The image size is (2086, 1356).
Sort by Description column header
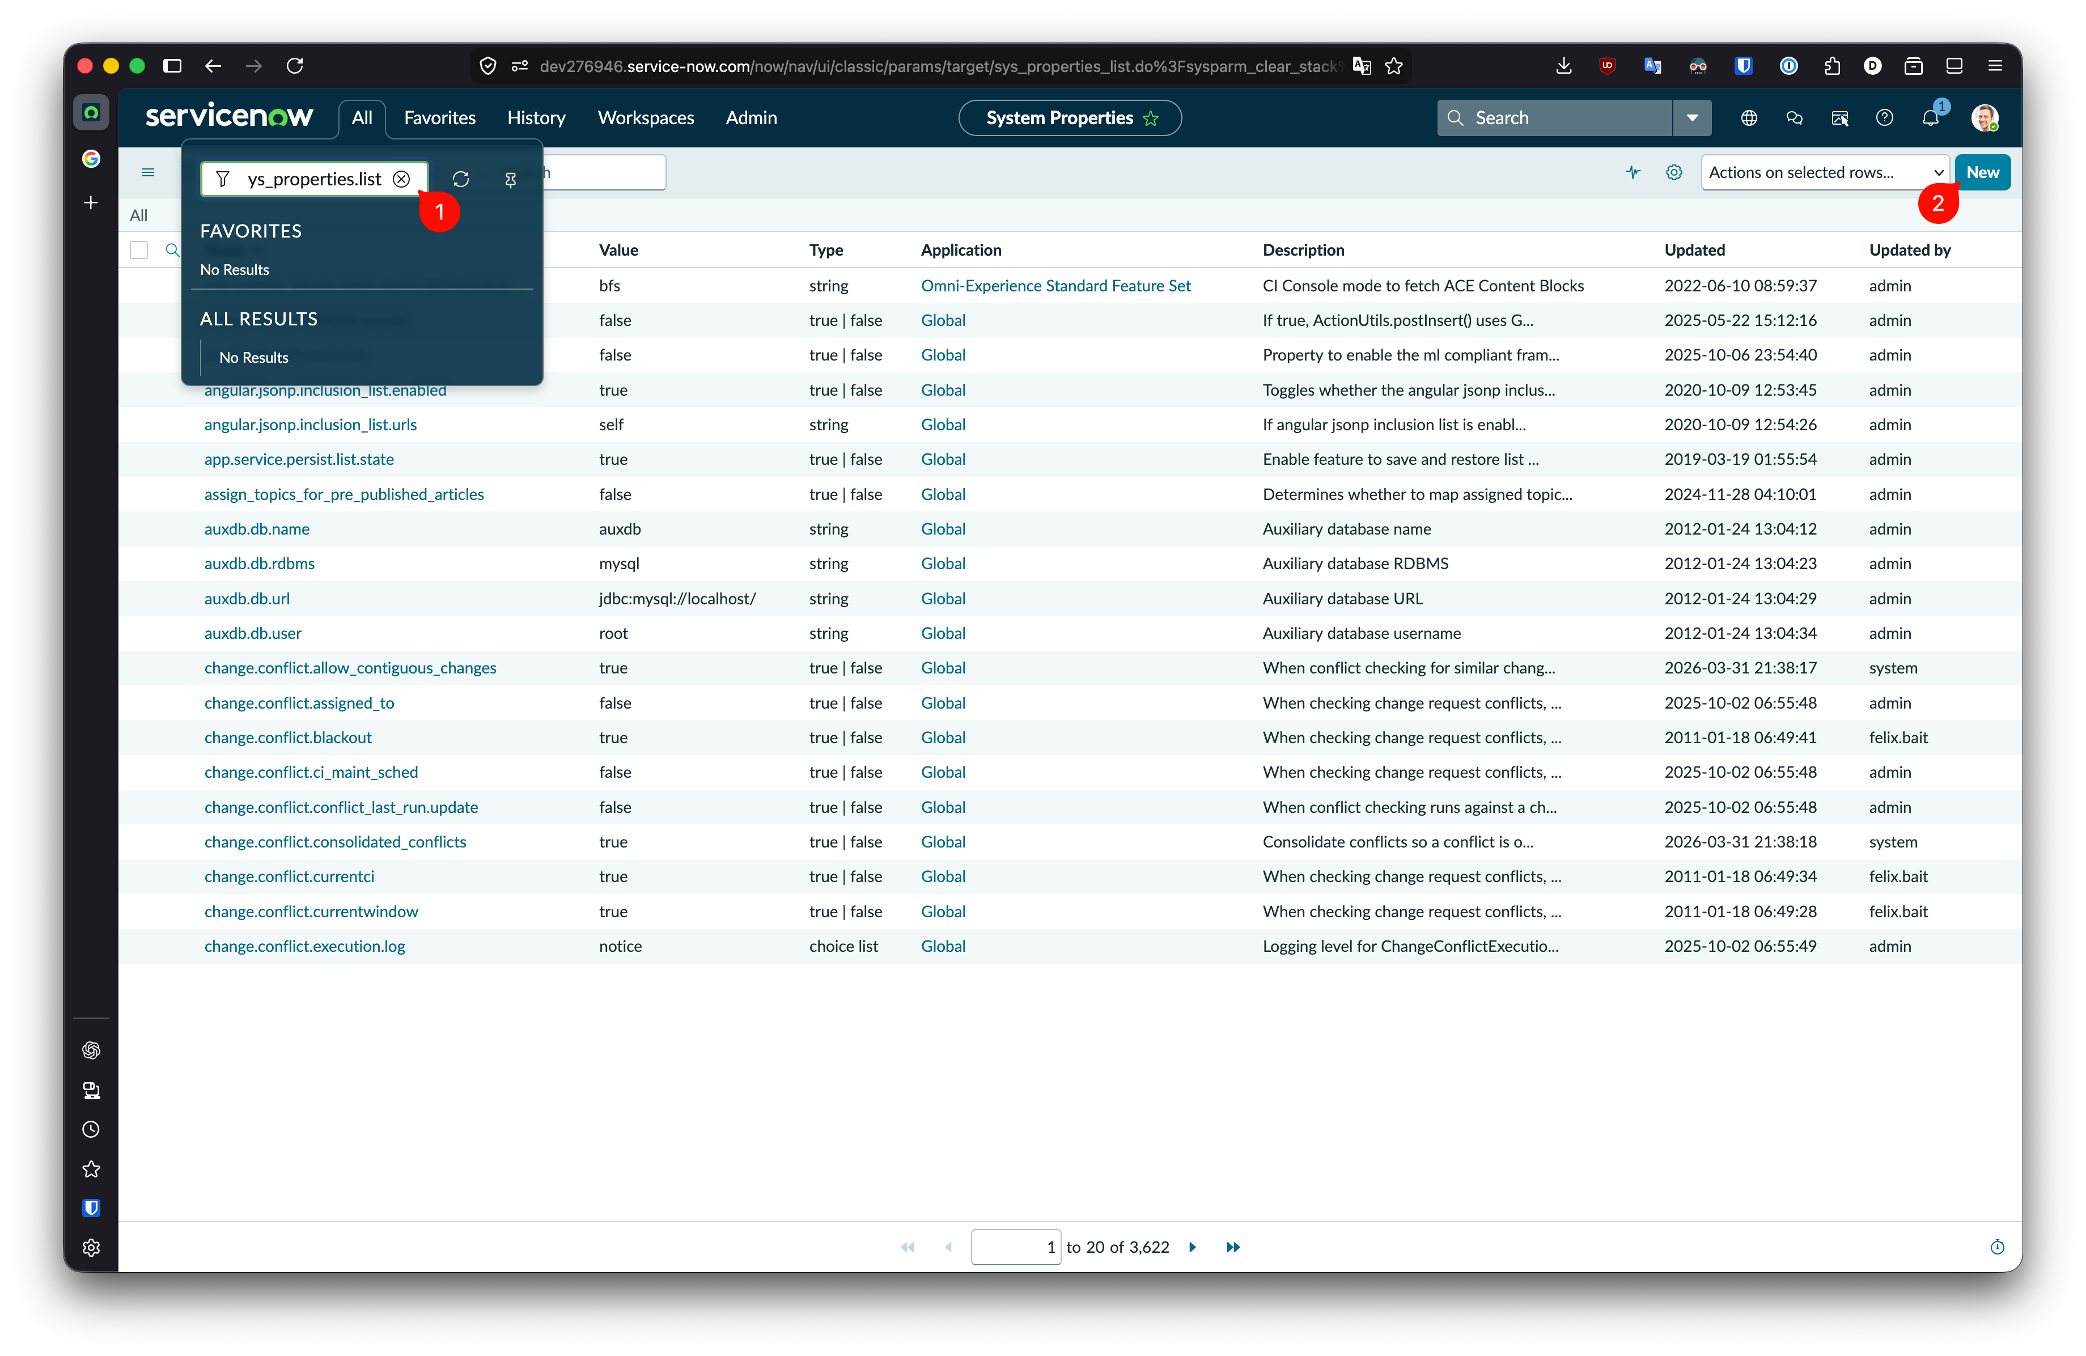[1303, 250]
